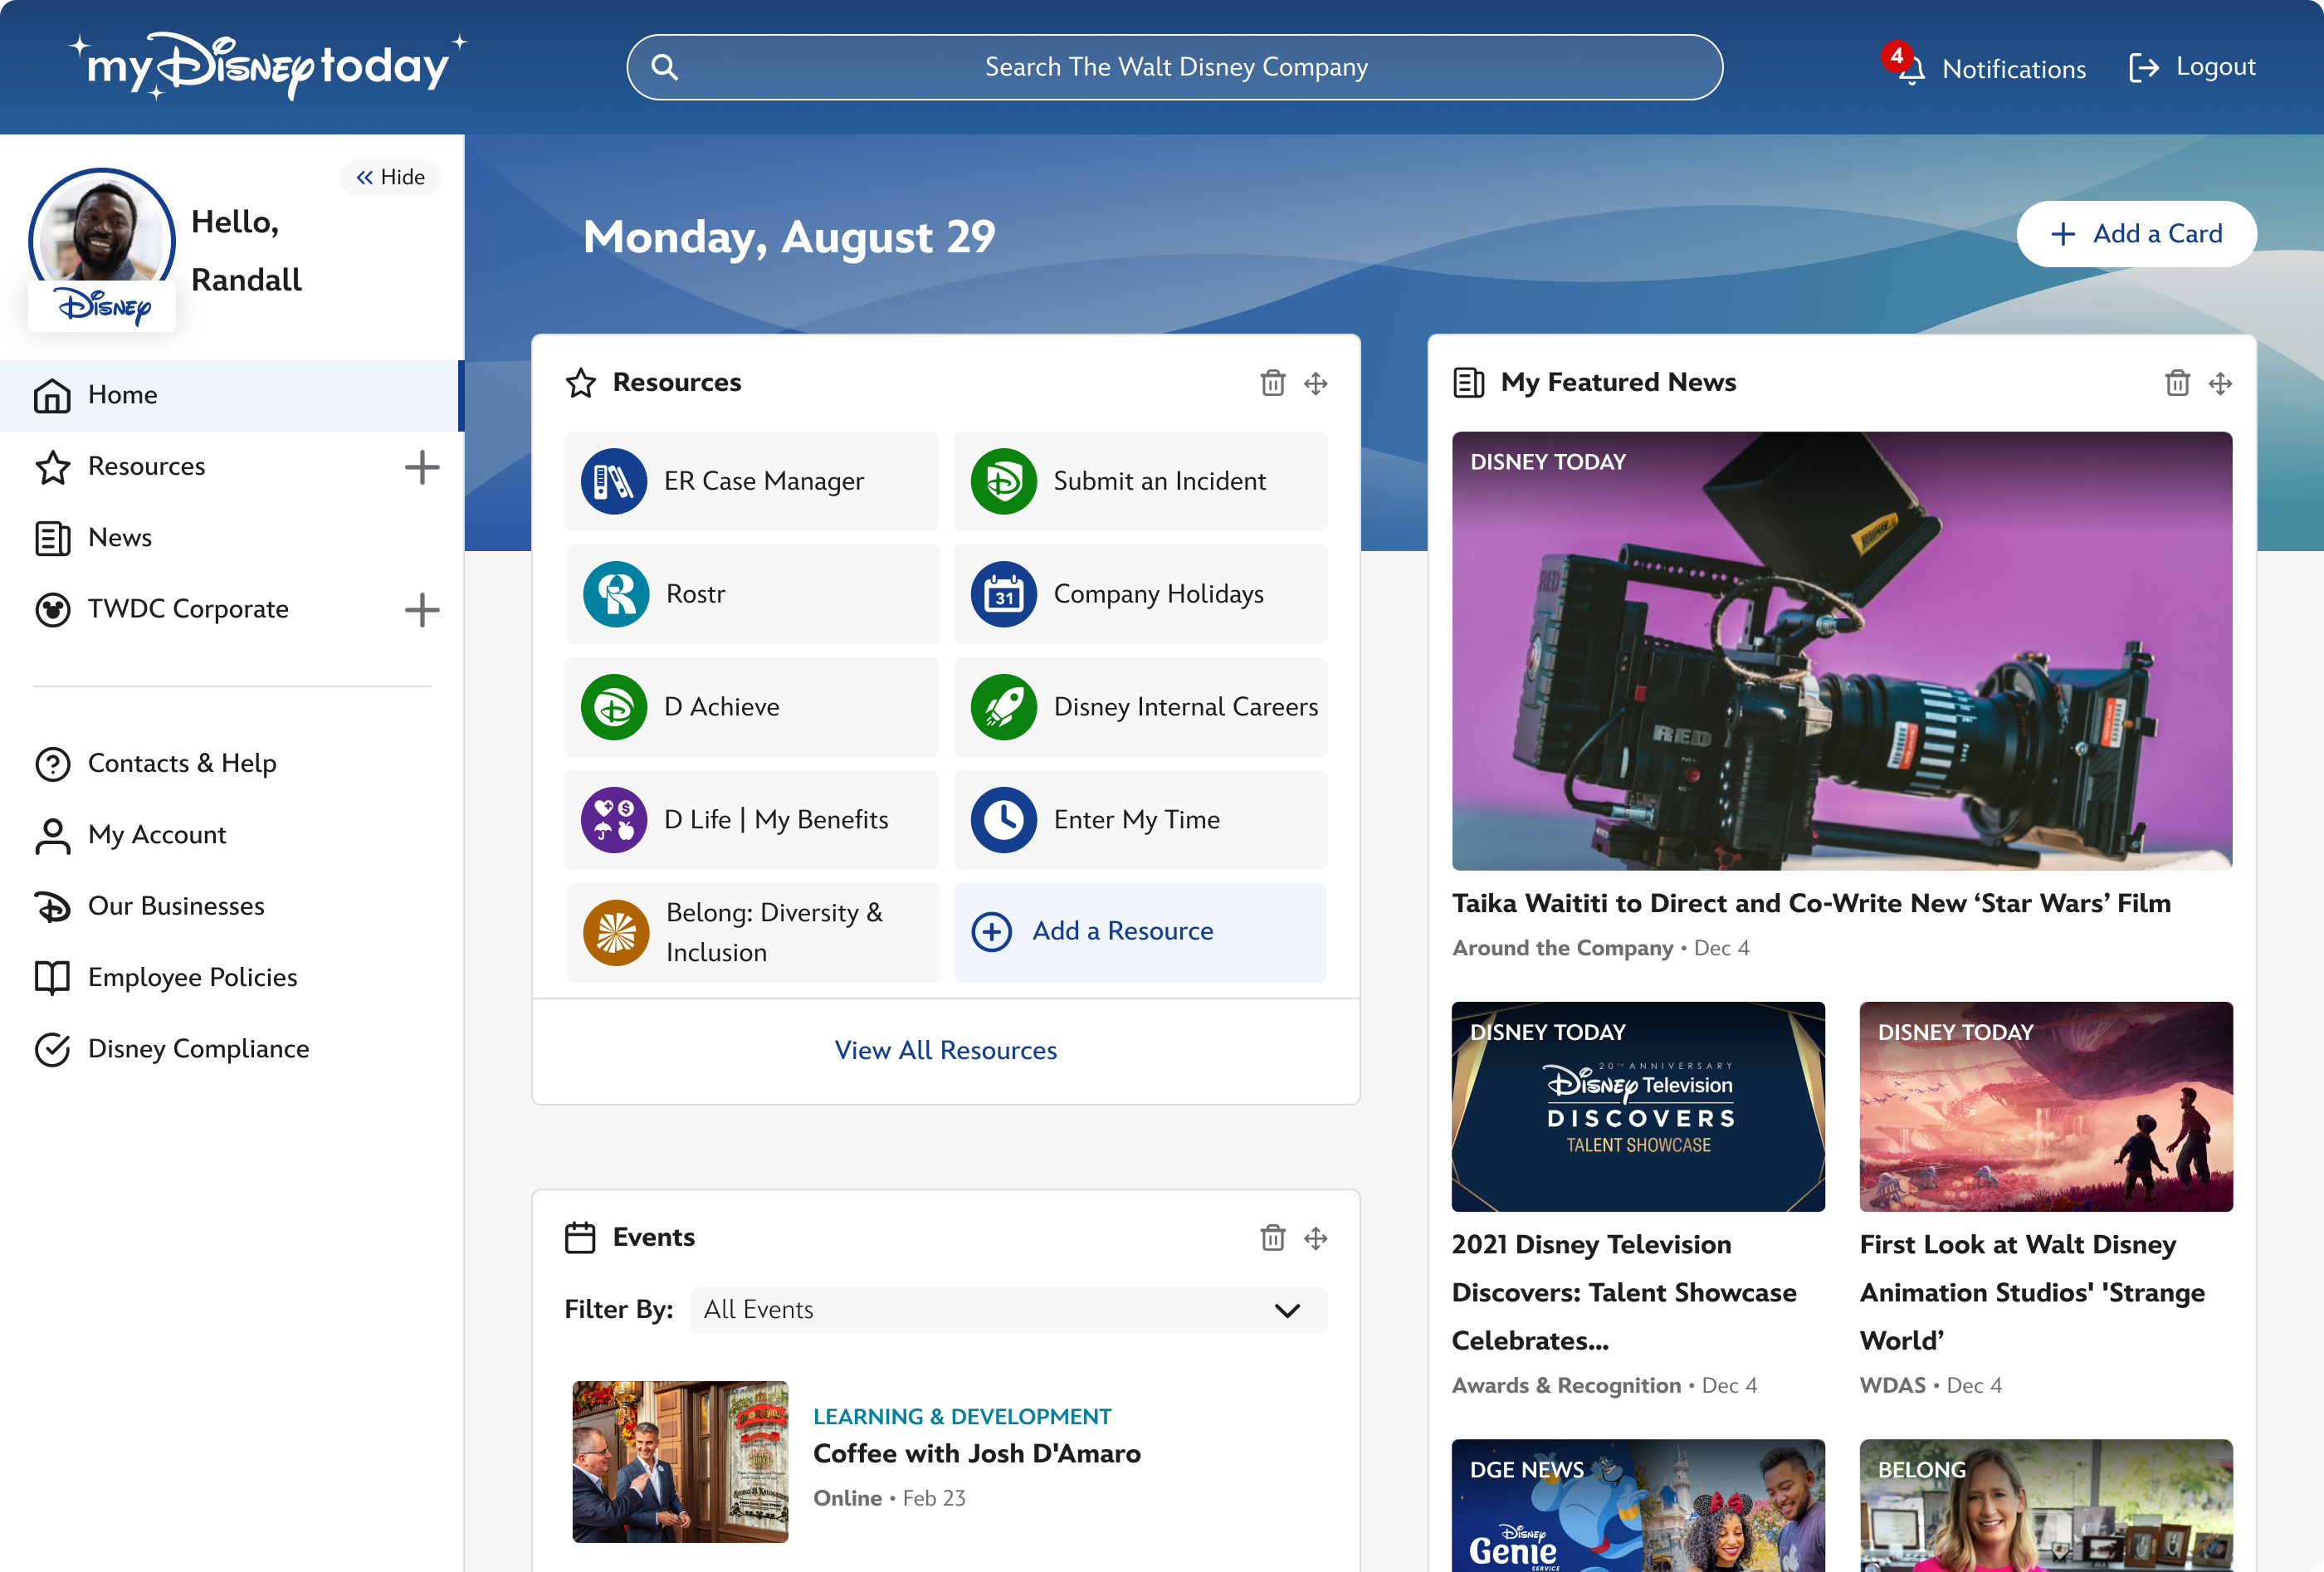
Task: Open the Taika Waititi Star Wars article image
Action: [1841, 650]
